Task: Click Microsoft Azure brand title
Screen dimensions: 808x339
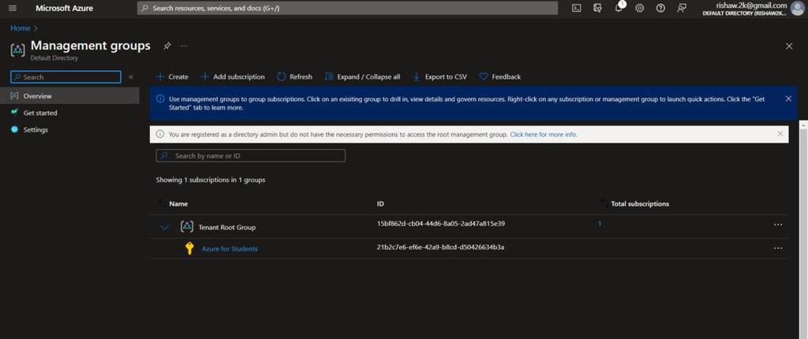Action: click(x=65, y=8)
